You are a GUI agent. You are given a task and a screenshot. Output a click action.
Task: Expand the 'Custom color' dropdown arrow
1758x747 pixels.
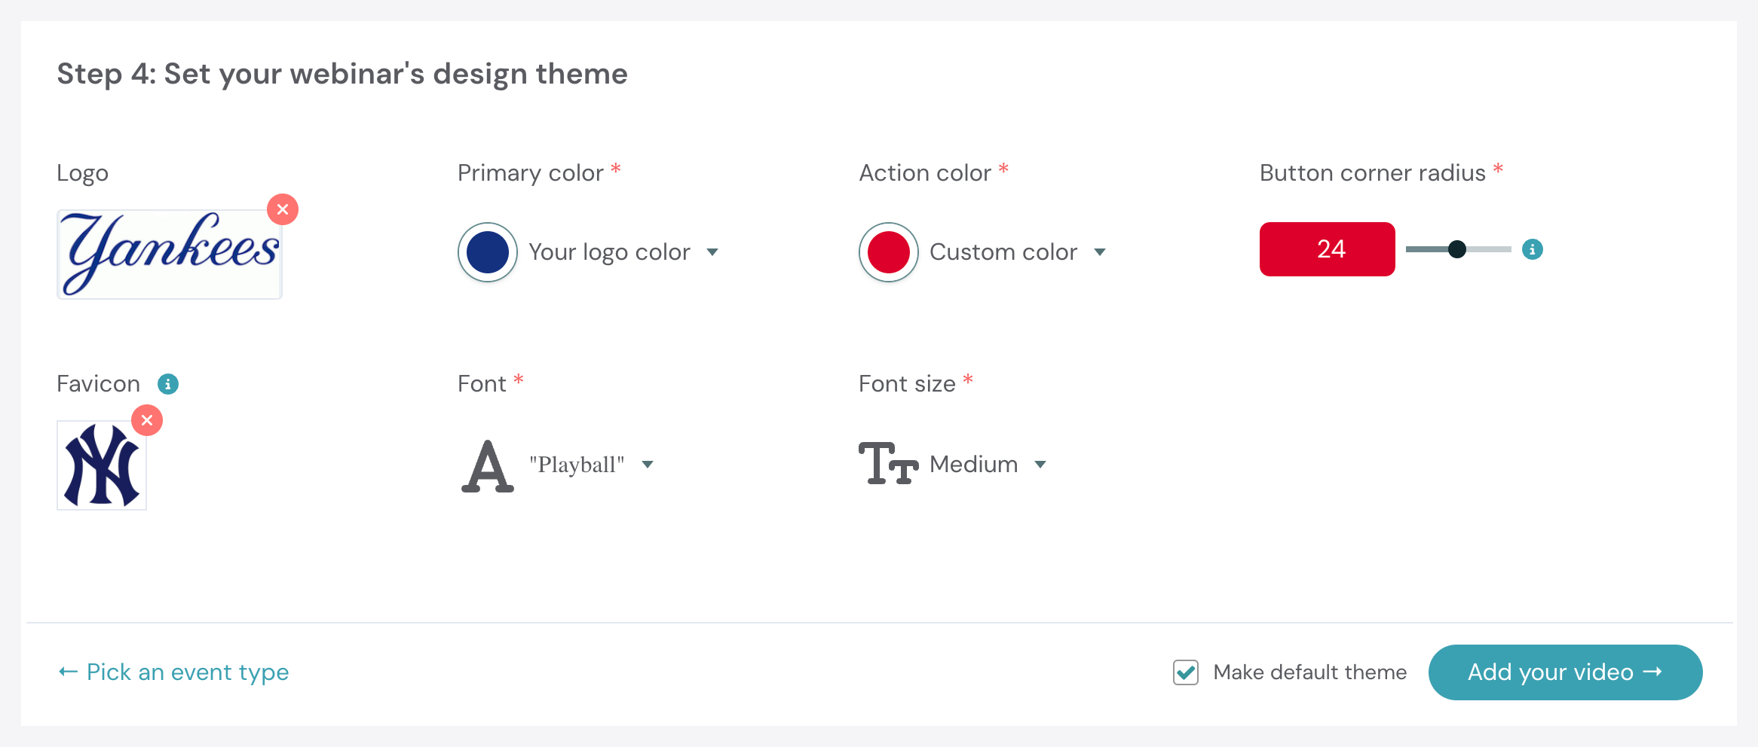1100,252
